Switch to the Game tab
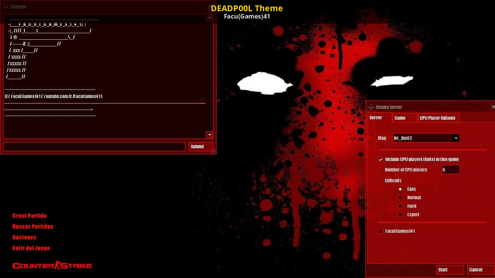This screenshot has width=495, height=278. click(400, 118)
